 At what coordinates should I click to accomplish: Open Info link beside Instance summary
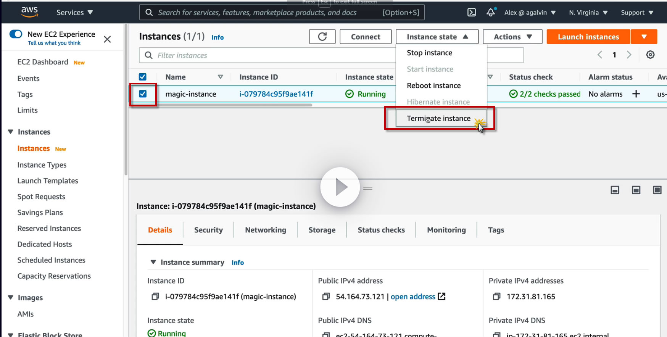pos(238,263)
